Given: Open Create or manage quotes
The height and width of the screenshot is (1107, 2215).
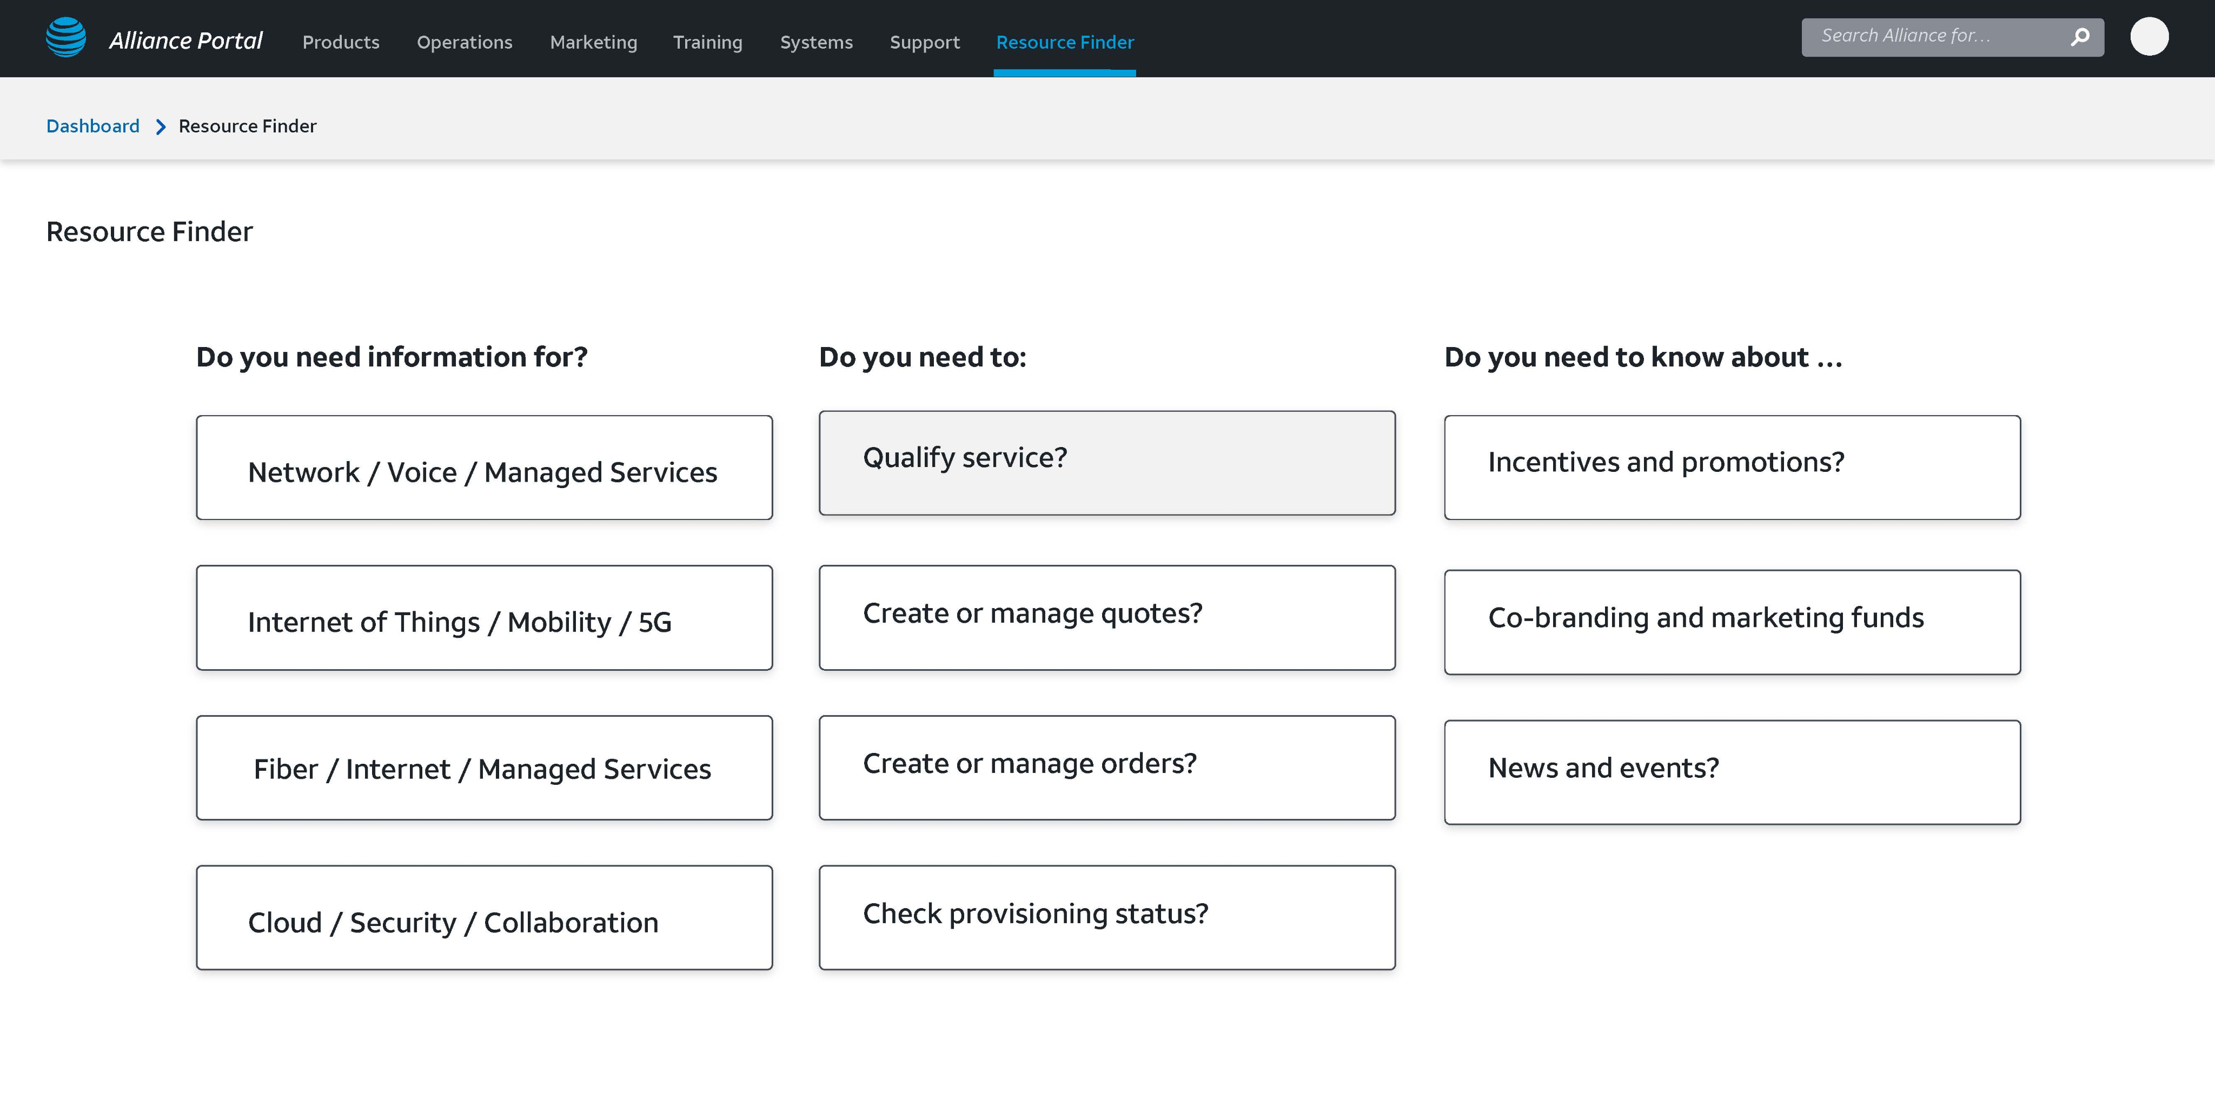Looking at the screenshot, I should coord(1106,618).
